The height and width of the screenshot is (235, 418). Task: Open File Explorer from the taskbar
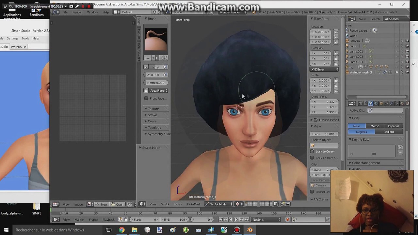click(134, 230)
